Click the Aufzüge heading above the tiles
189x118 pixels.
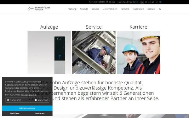click(x=49, y=27)
